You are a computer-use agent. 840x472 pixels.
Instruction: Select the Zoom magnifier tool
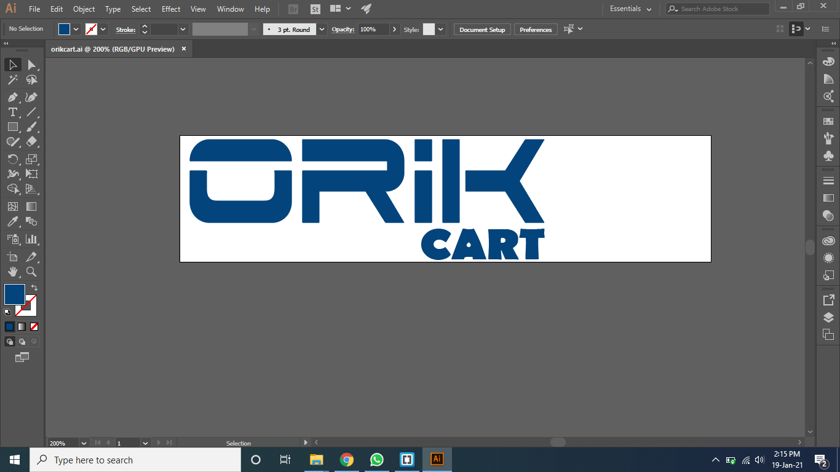tap(32, 272)
